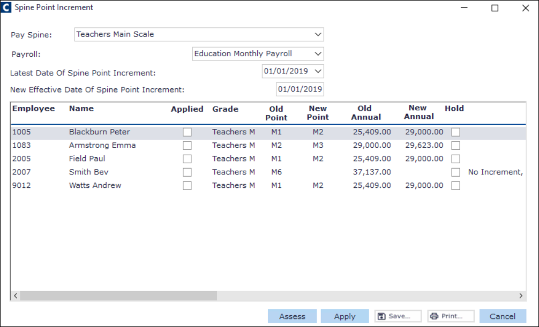Viewport: 539px width, 327px height.
Task: Click the M3 new point cell
Action: coord(318,145)
